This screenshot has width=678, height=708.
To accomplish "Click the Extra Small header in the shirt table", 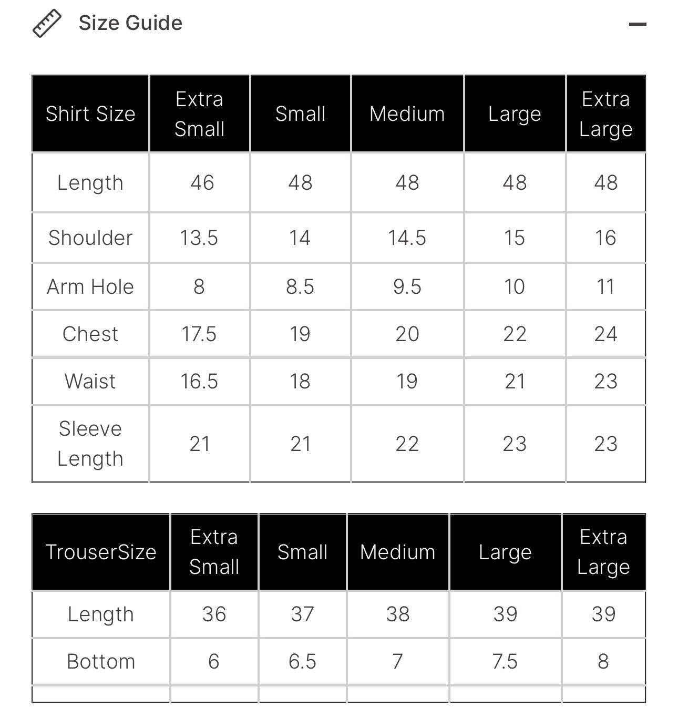I will coord(199,114).
